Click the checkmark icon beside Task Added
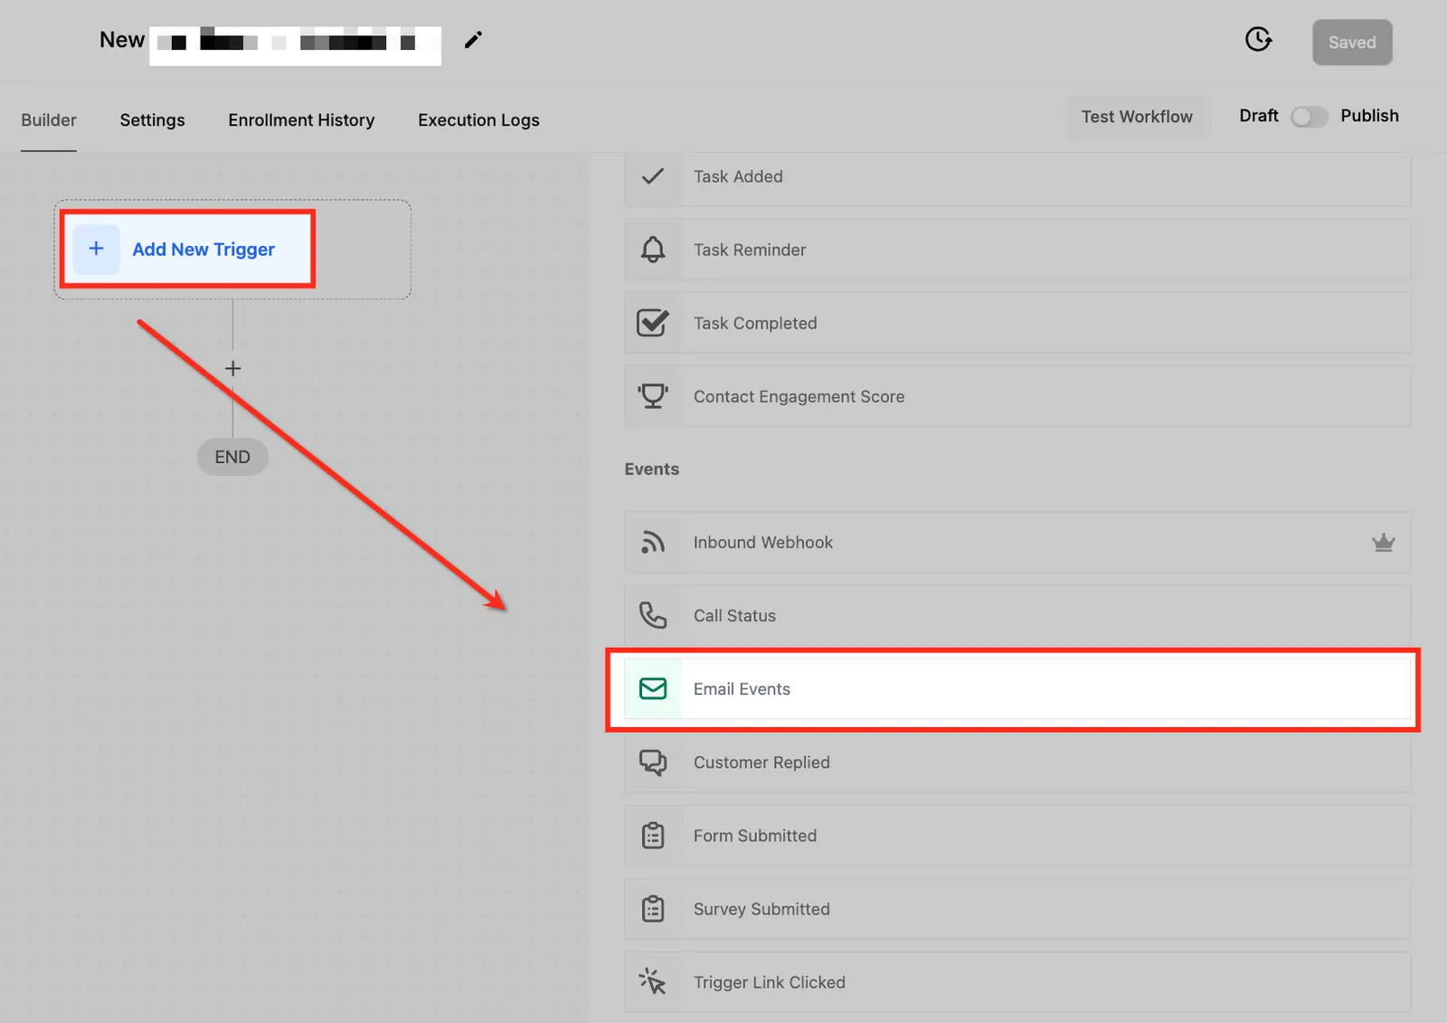The image size is (1447, 1023). pos(652,176)
